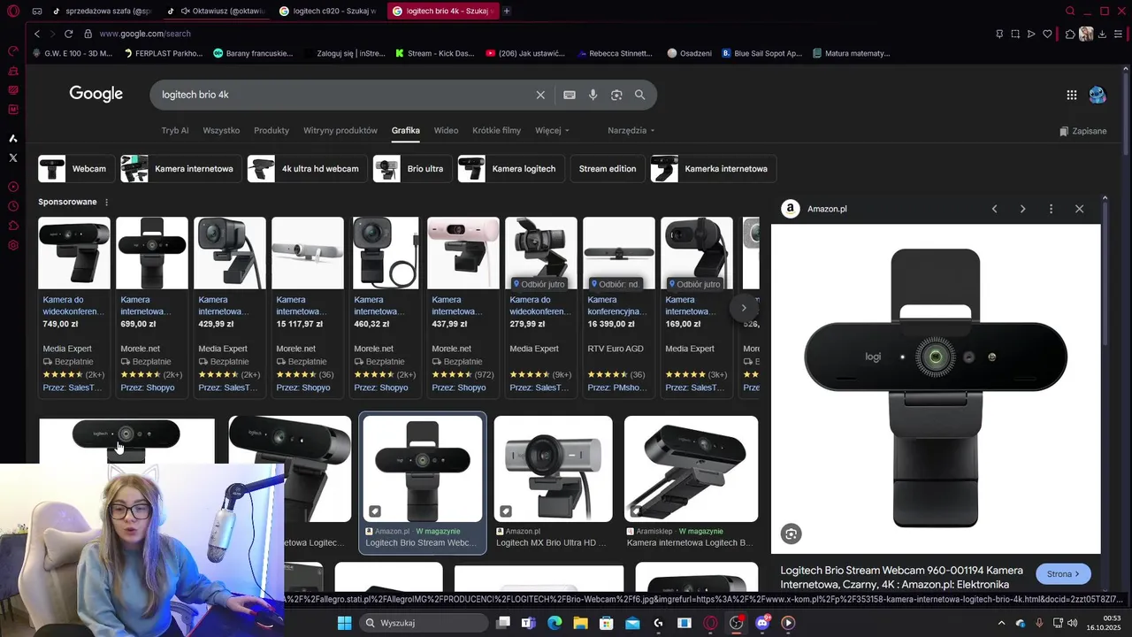Image resolution: width=1132 pixels, height=637 pixels.
Task: Go back with the browser back arrow
Action: [x=37, y=34]
